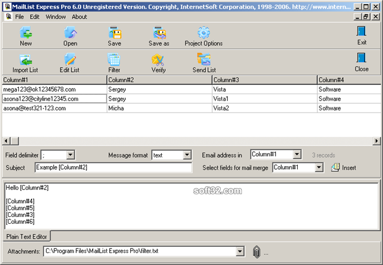This screenshot has height=265, width=383.
Task: Switch to Plain Text Editor tab
Action: click(x=27, y=236)
